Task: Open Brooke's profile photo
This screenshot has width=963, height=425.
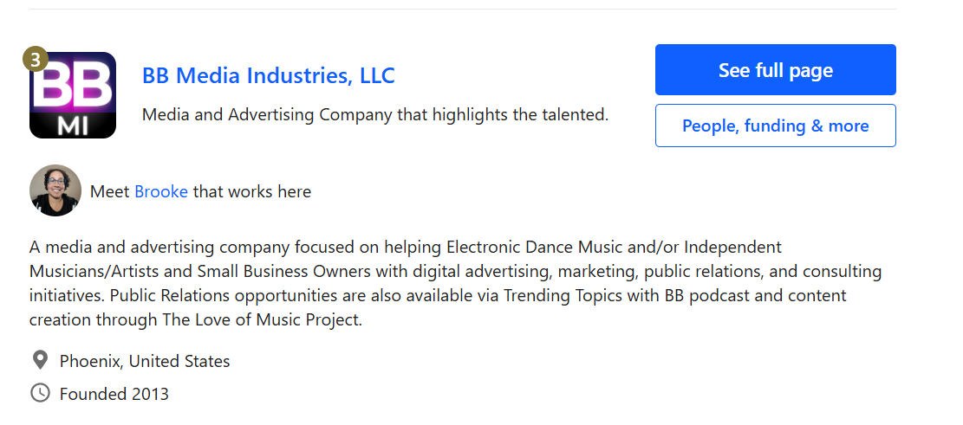Action: (55, 190)
